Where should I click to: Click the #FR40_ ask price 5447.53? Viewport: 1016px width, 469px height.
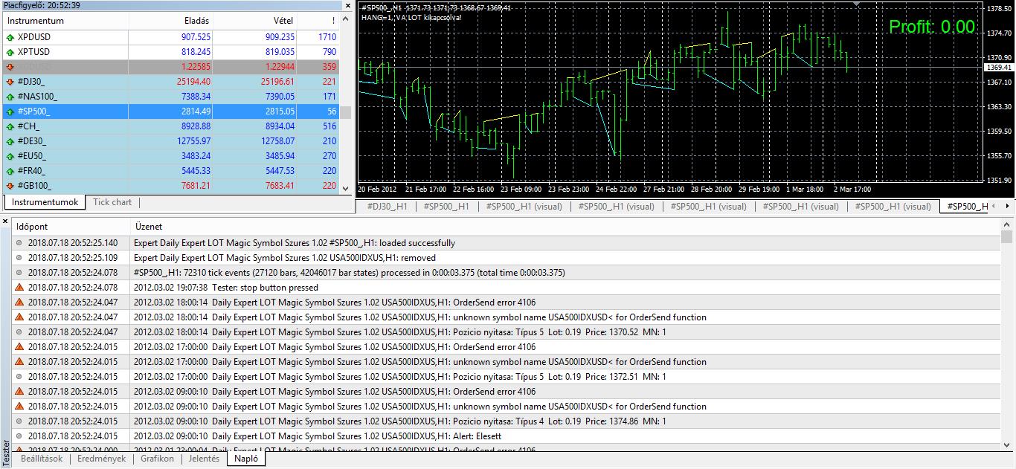[x=280, y=171]
